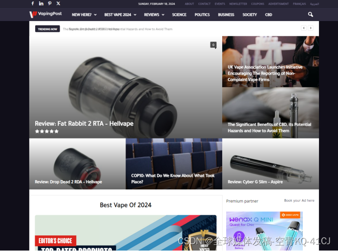This screenshot has height=251, width=338.
Task: Go to next trending headline arrow
Action: click(311, 28)
